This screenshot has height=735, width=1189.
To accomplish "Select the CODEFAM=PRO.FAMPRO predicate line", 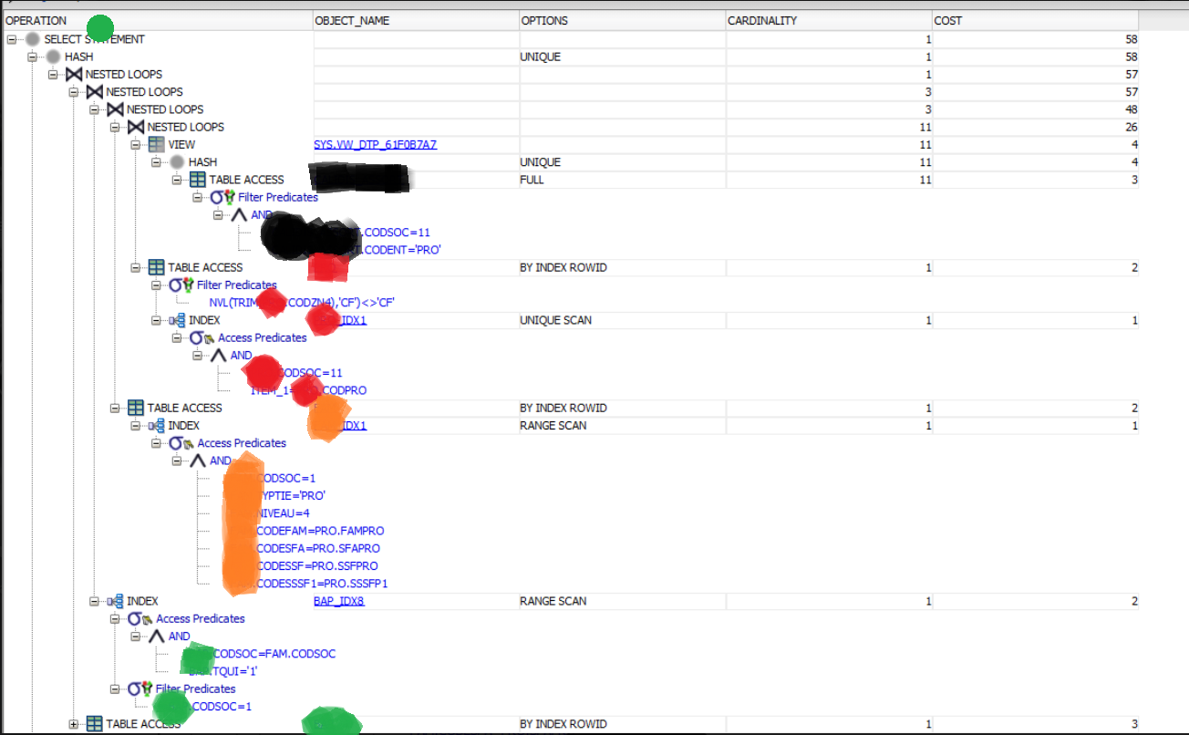I will 320,531.
